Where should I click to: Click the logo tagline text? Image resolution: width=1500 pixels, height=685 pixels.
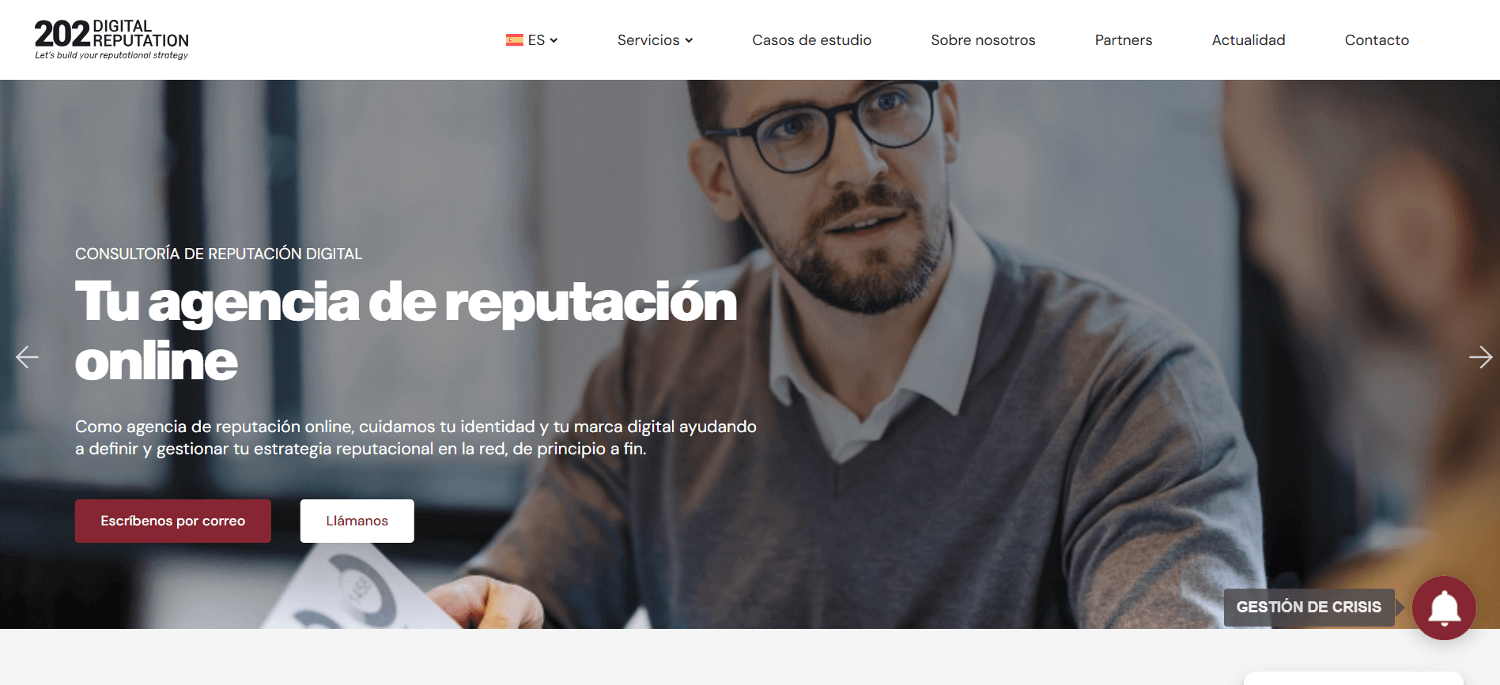tap(111, 55)
